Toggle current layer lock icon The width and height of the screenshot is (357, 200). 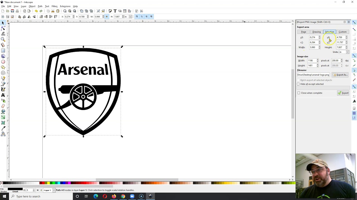click(x=41, y=190)
